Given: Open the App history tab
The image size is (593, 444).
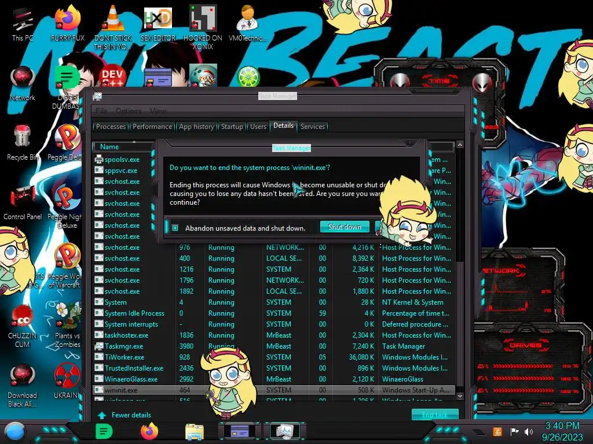Looking at the screenshot, I should point(196,127).
